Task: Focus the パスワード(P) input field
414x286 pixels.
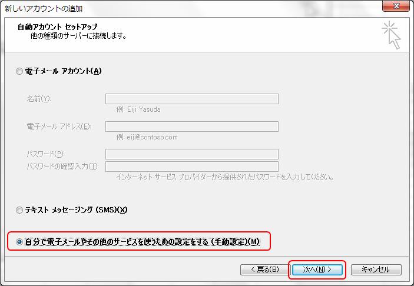Action: click(x=191, y=154)
